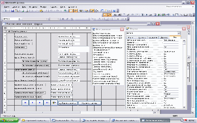Open the Файл menu

click(6, 7)
